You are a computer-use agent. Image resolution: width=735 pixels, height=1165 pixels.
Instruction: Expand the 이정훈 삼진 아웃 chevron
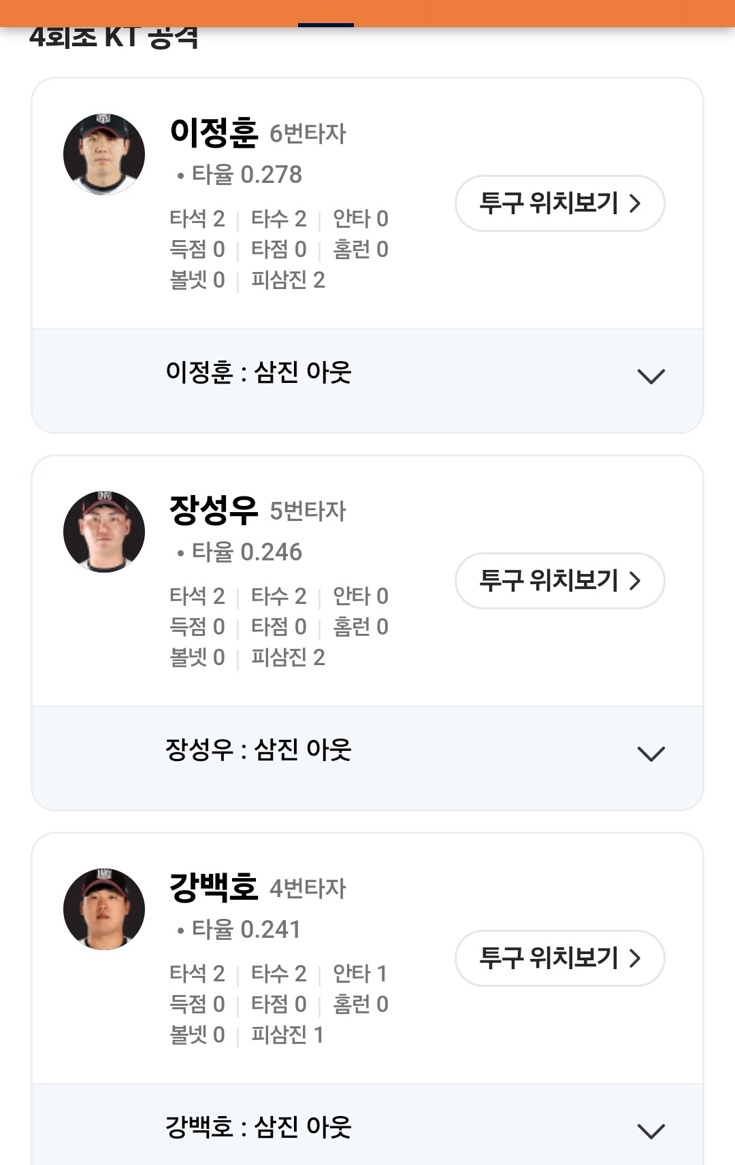tap(651, 376)
